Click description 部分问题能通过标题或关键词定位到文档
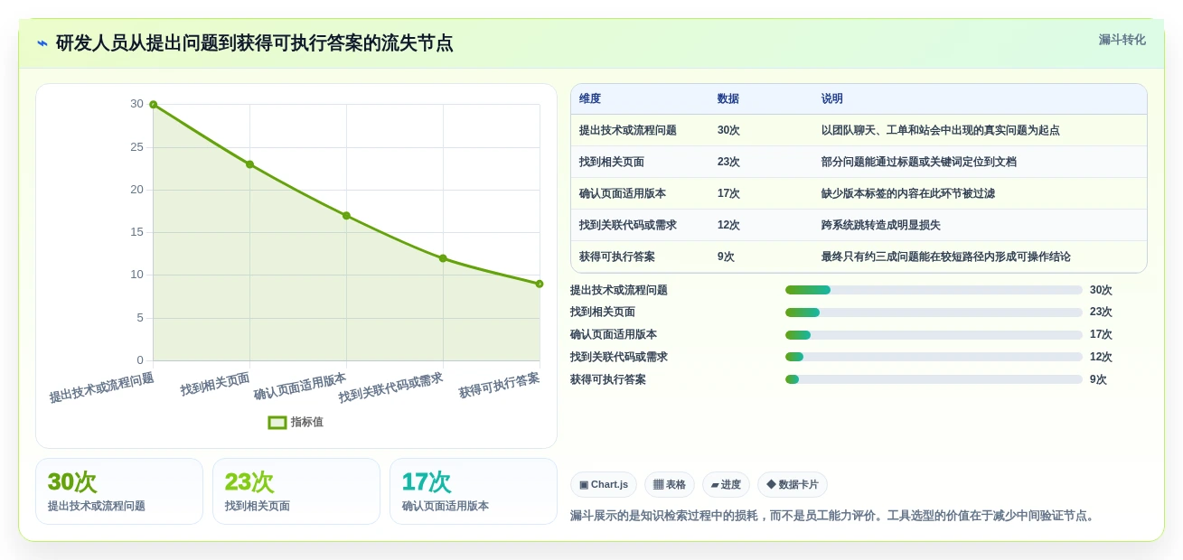 [x=919, y=162]
